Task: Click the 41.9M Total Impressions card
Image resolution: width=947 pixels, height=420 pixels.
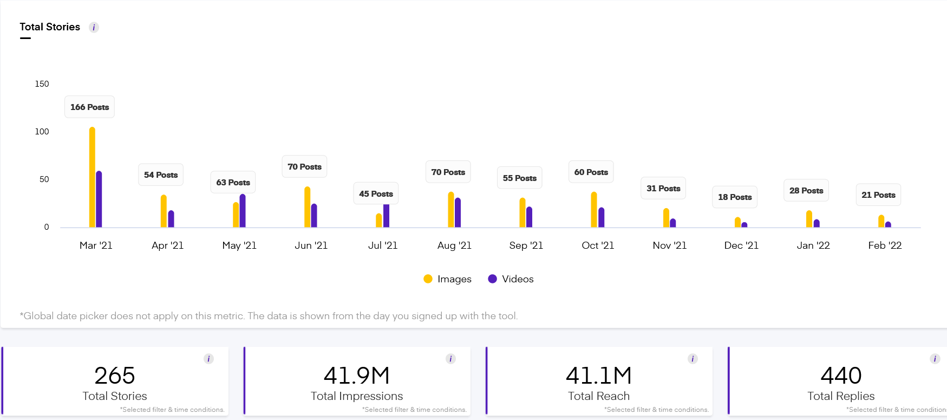Action: click(357, 382)
